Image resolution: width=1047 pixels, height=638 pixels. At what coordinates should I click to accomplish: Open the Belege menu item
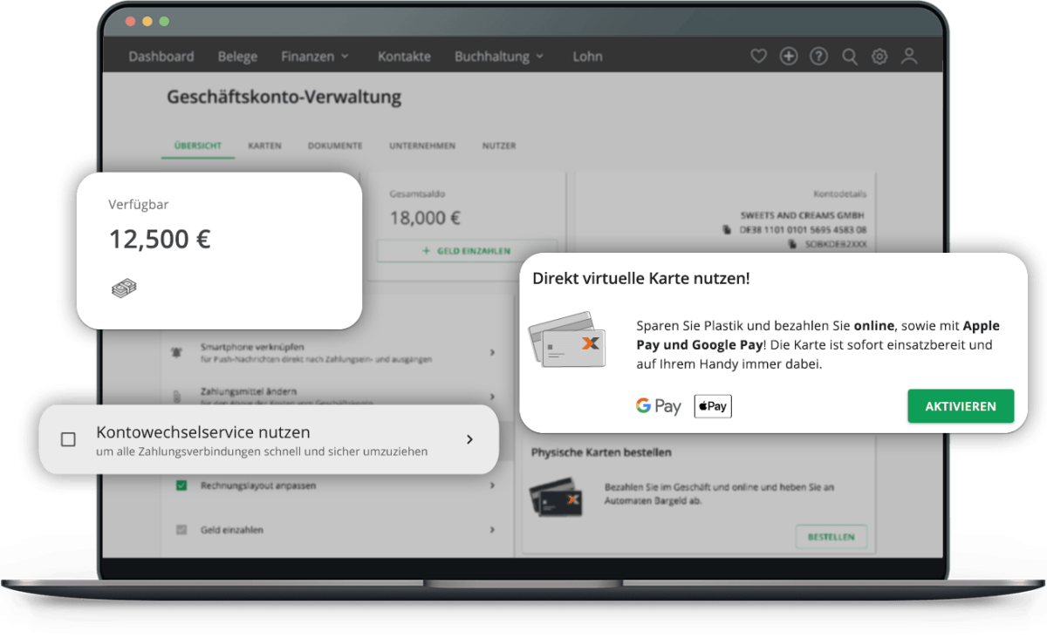pyautogui.click(x=237, y=57)
